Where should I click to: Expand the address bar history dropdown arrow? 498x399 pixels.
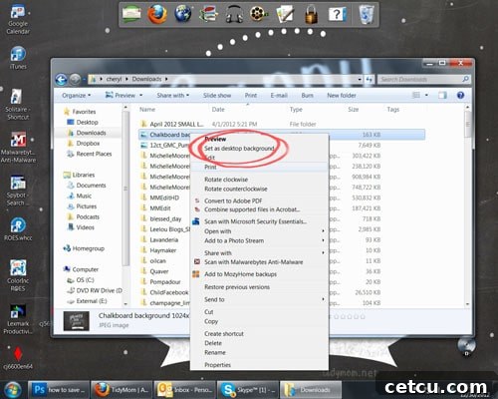coord(360,80)
